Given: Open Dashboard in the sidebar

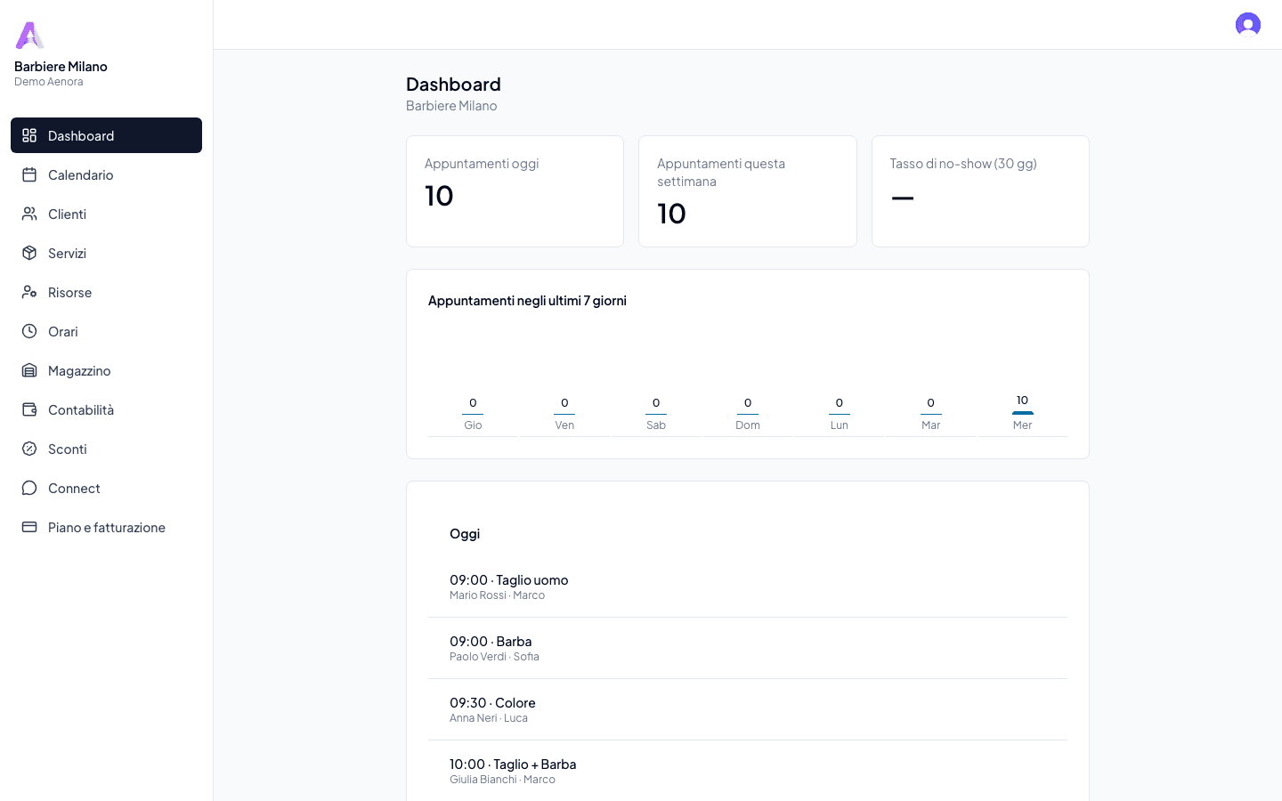Looking at the screenshot, I should [x=106, y=135].
